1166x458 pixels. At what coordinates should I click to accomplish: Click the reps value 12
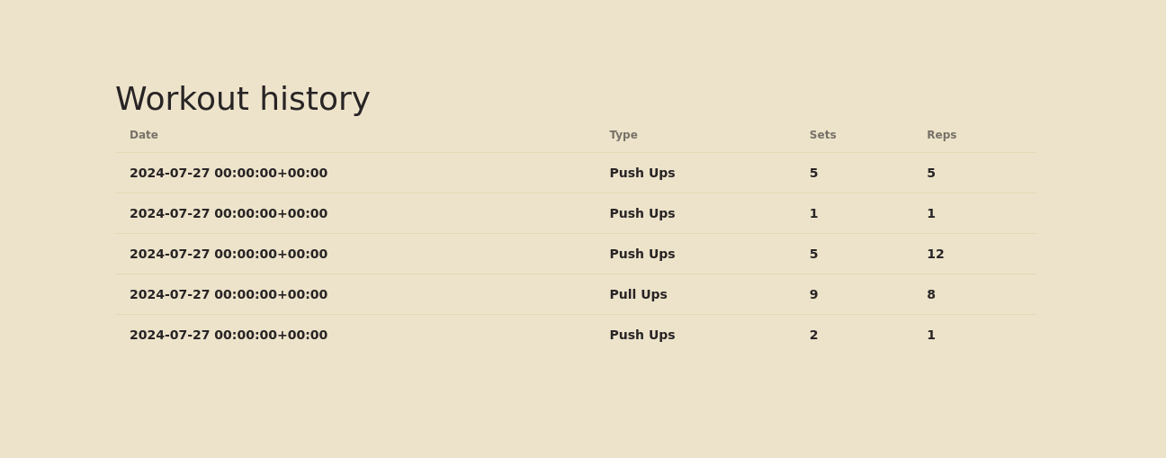point(936,254)
